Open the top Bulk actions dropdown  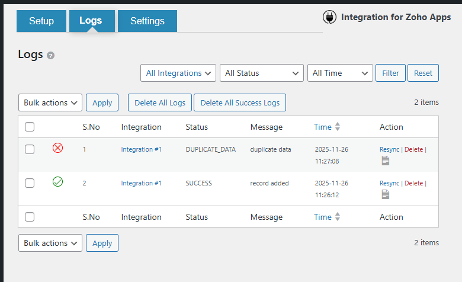coord(50,102)
